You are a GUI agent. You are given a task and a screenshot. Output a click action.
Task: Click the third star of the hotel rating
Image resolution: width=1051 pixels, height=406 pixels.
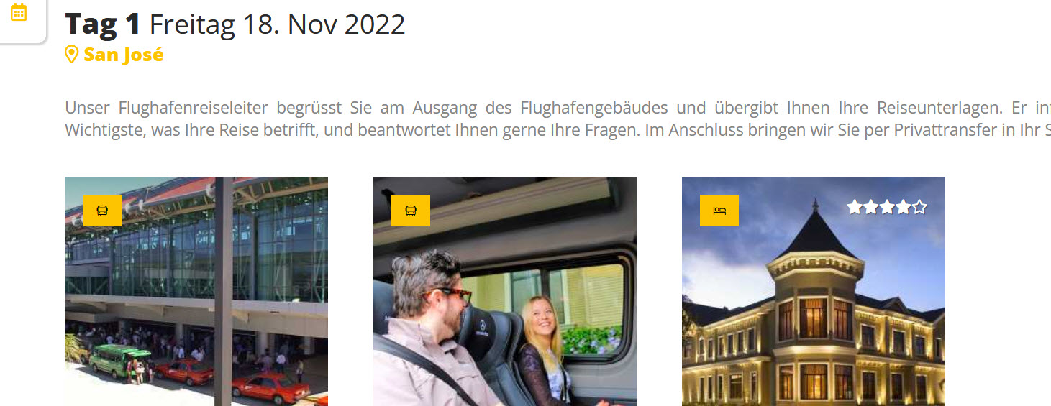tap(887, 208)
